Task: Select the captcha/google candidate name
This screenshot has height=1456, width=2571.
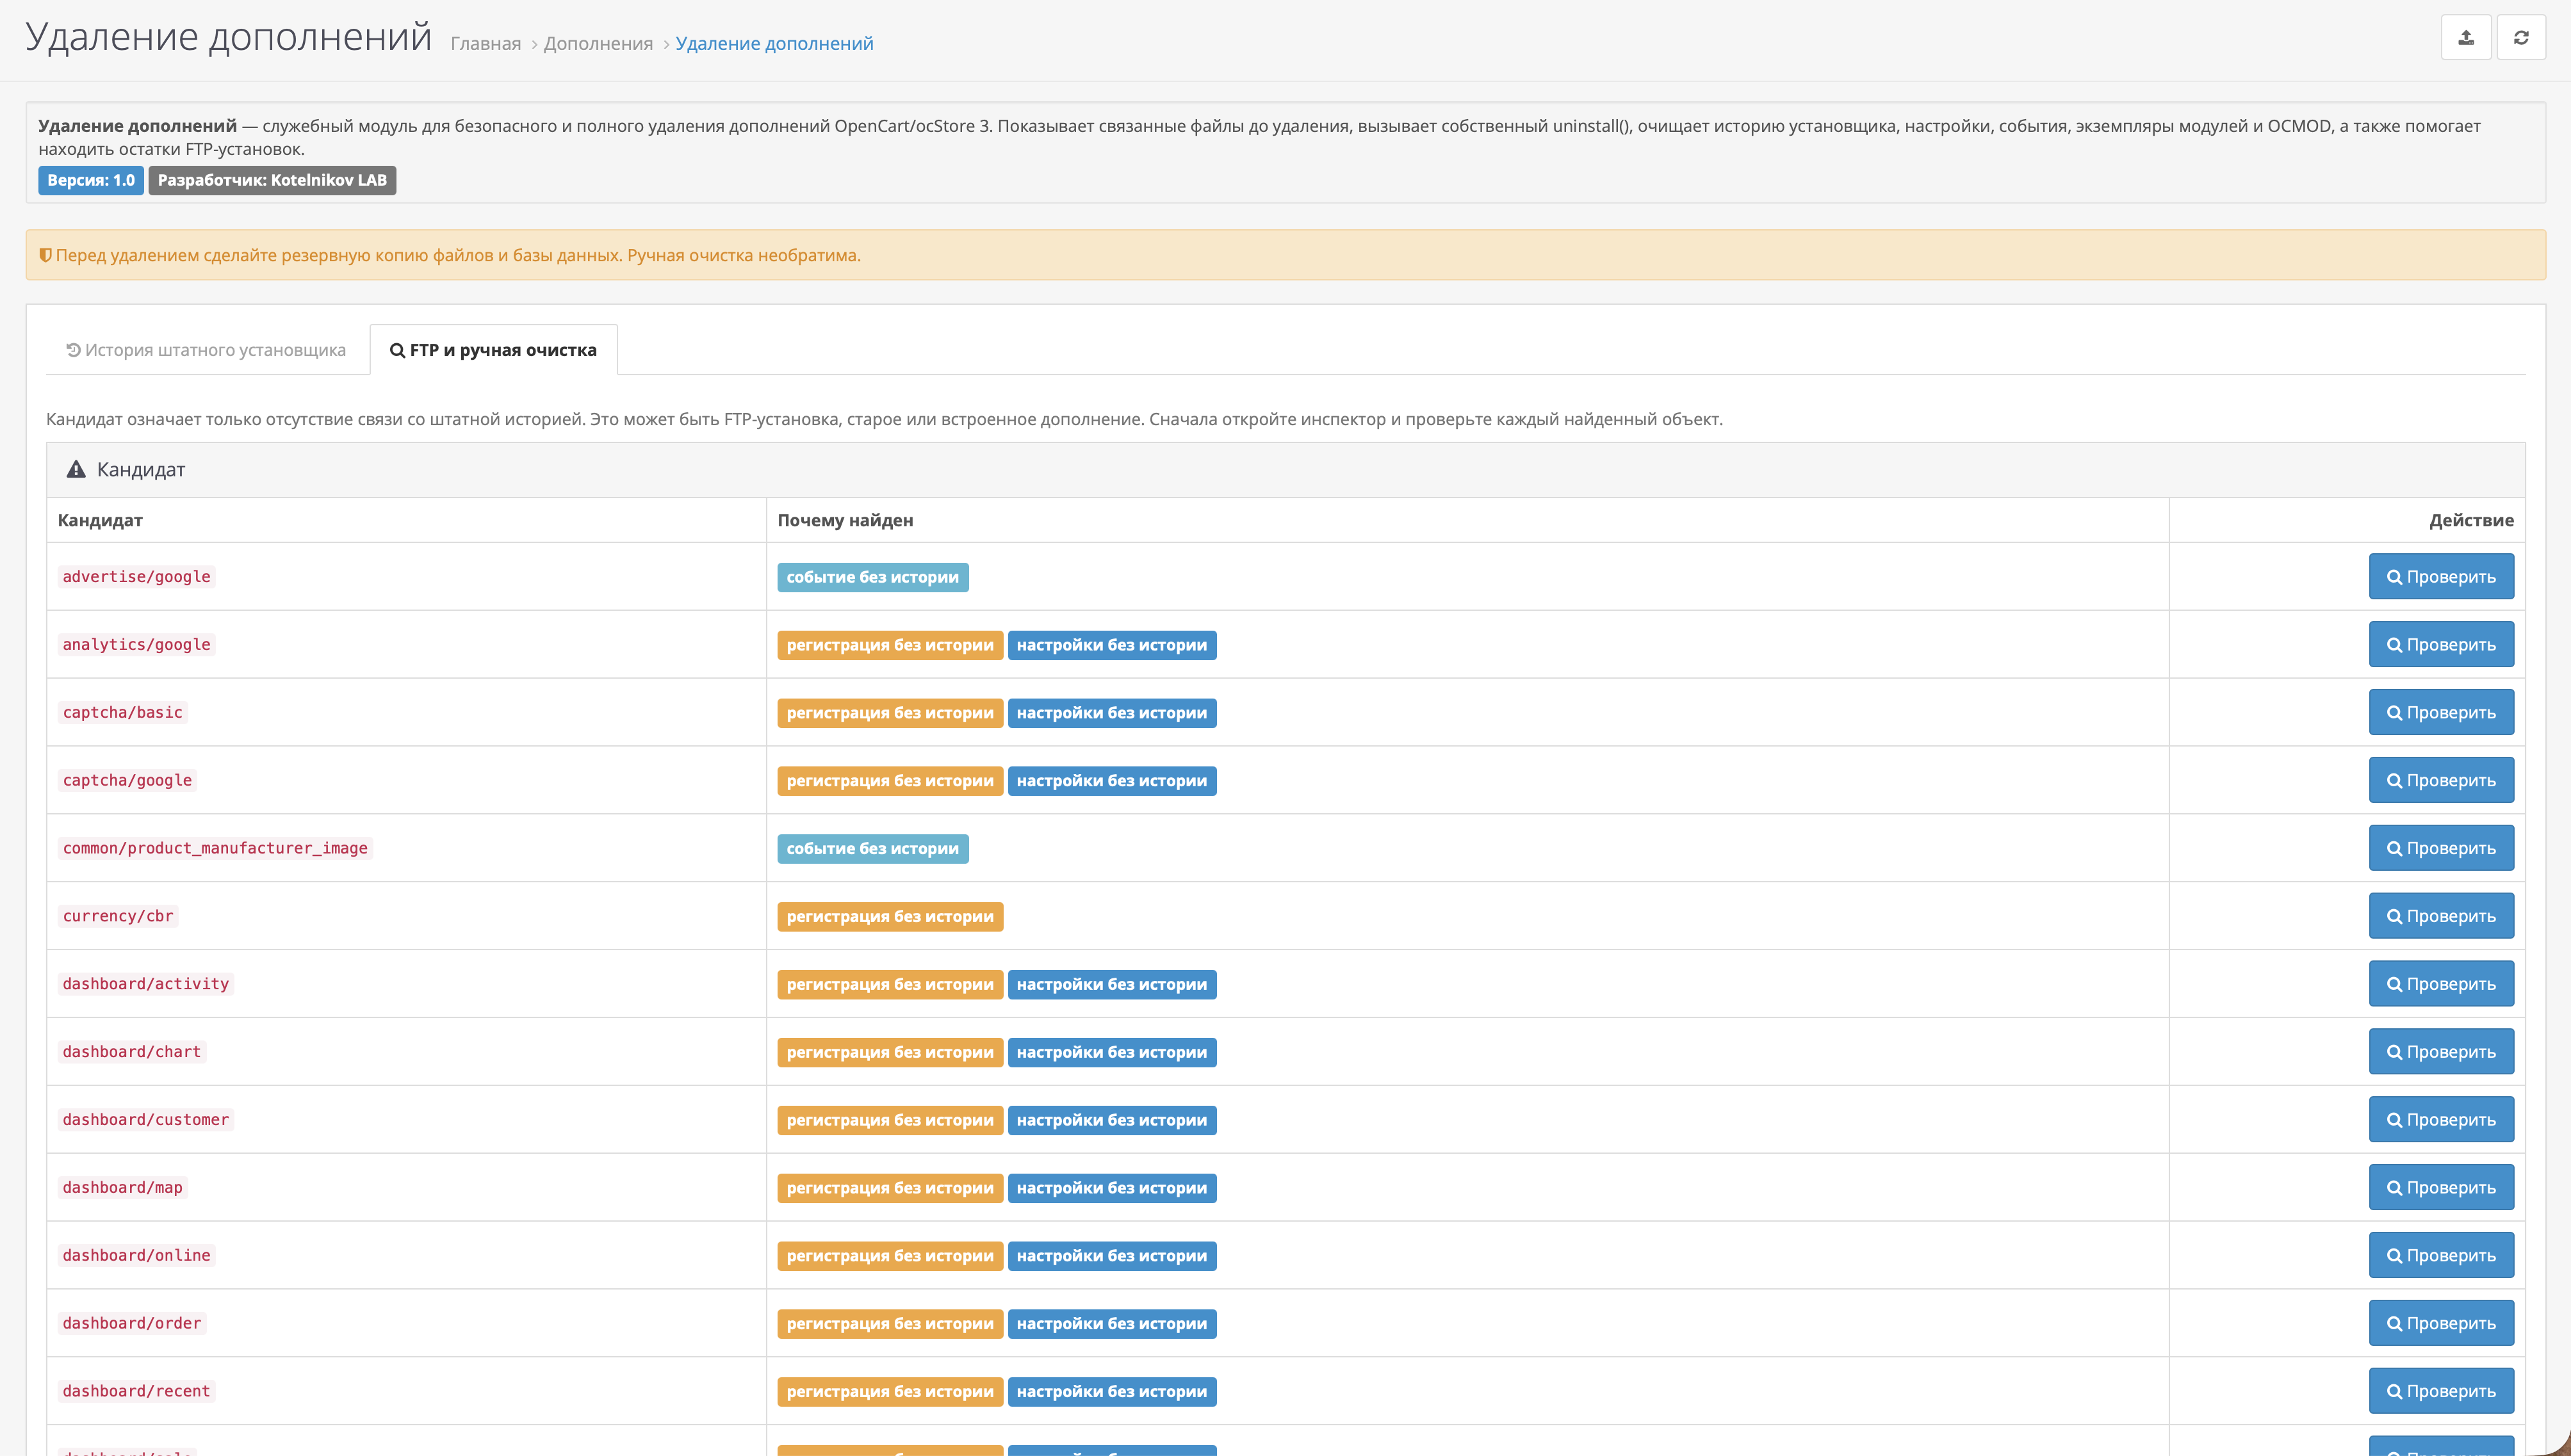Action: pos(127,781)
